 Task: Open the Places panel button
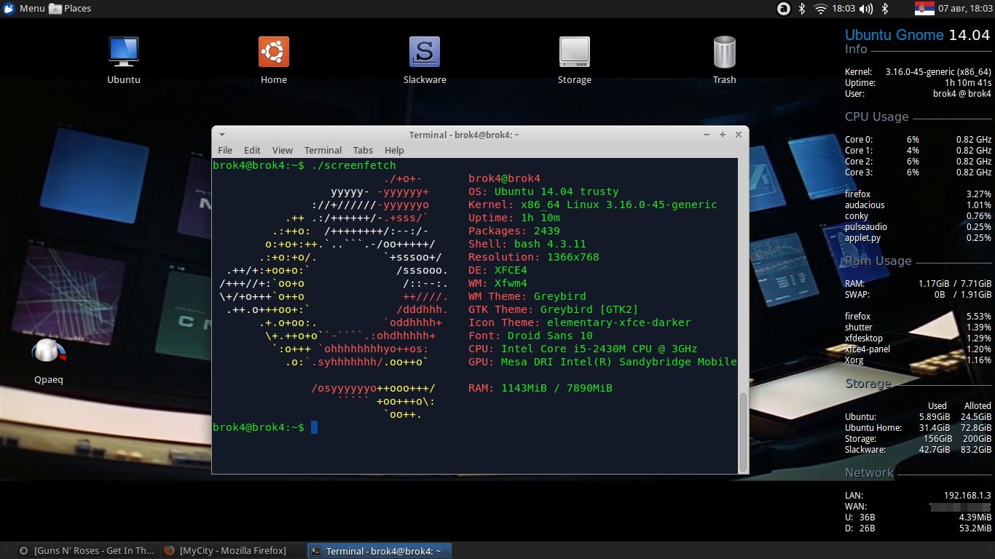(x=70, y=9)
